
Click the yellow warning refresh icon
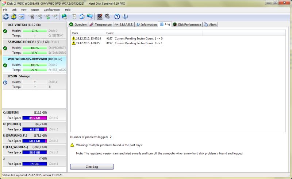(x=14, y=16)
